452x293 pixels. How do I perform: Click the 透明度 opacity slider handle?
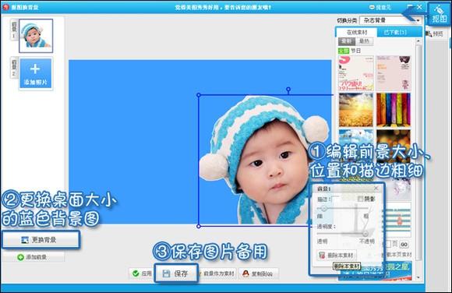[365, 233]
